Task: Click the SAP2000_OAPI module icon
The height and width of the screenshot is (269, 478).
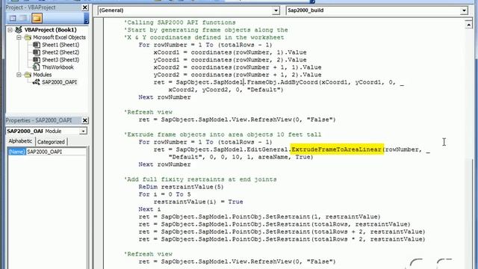Action: (37, 82)
